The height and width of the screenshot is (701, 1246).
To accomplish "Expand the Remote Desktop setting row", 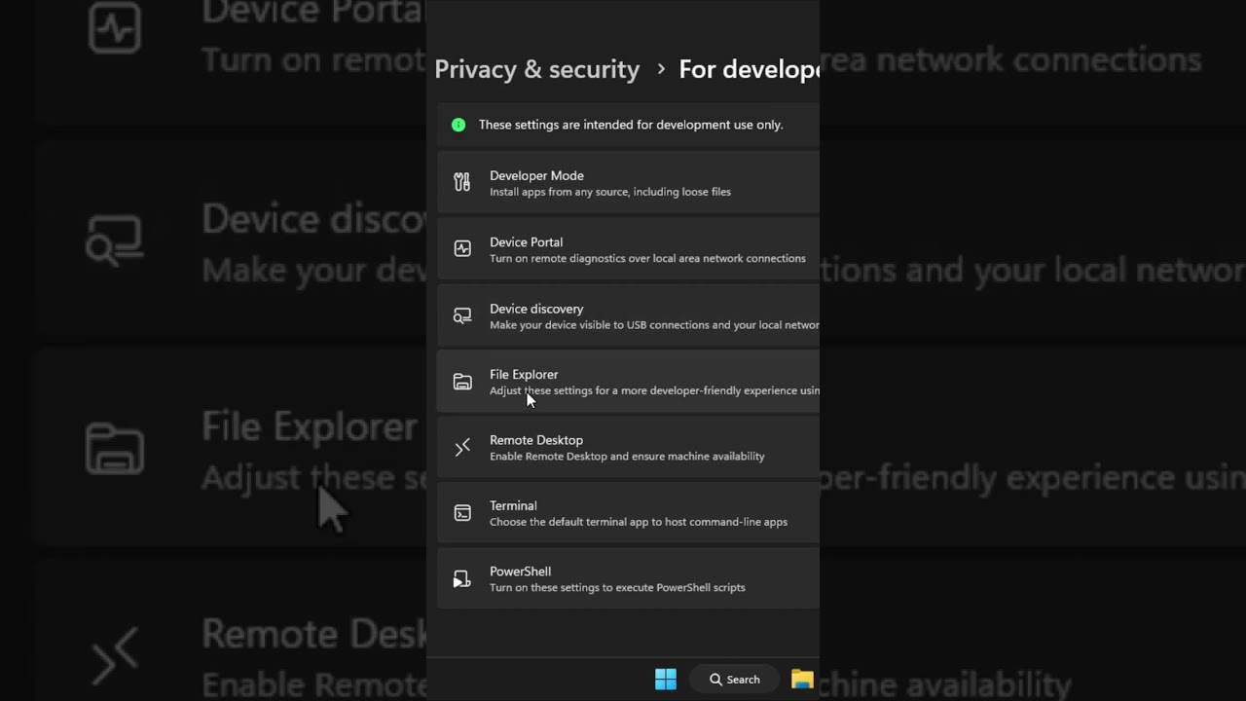I will (628, 447).
